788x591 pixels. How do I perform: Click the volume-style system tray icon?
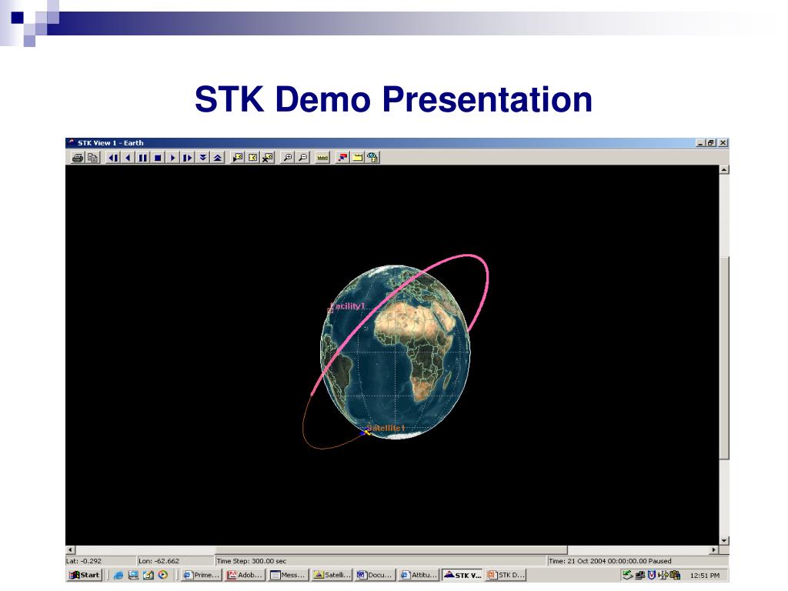(663, 575)
